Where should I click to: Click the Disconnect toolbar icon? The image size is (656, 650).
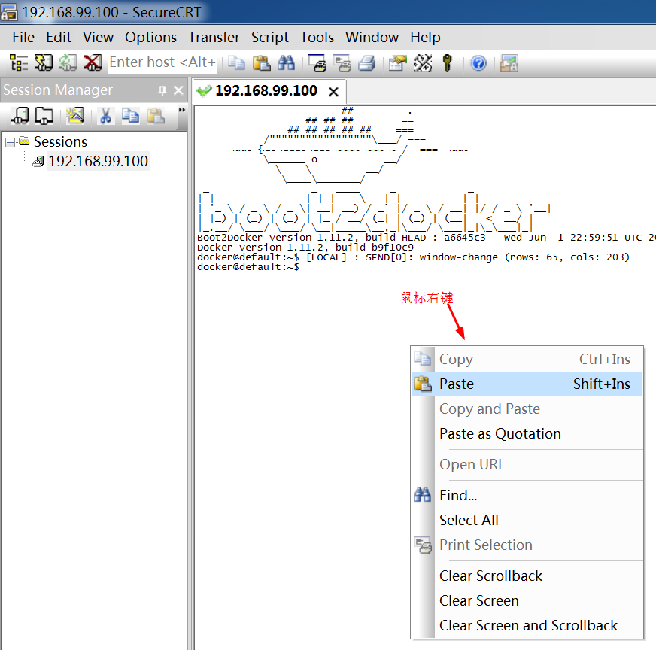pos(93,64)
